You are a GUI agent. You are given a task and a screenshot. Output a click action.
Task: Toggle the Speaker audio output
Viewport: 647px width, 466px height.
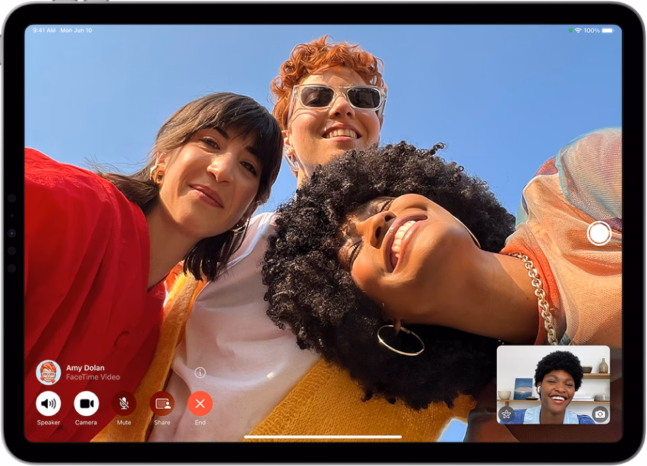coord(49,404)
